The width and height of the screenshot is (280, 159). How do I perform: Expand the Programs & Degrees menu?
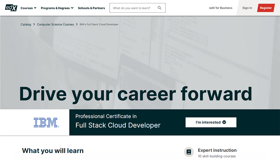pos(57,8)
